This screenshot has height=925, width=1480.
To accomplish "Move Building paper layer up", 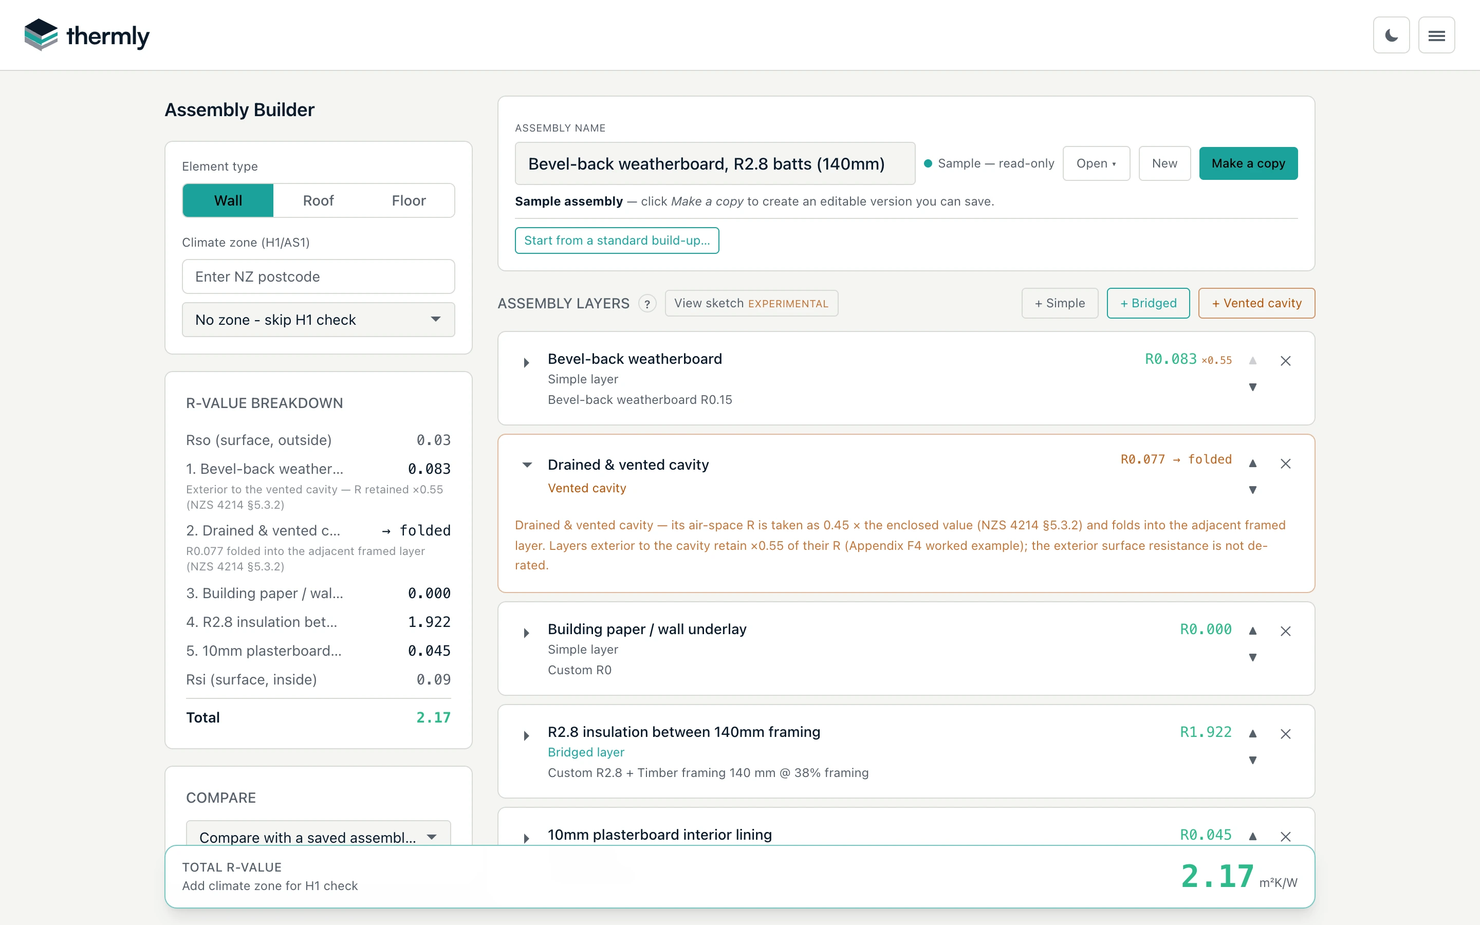I will click(1252, 631).
